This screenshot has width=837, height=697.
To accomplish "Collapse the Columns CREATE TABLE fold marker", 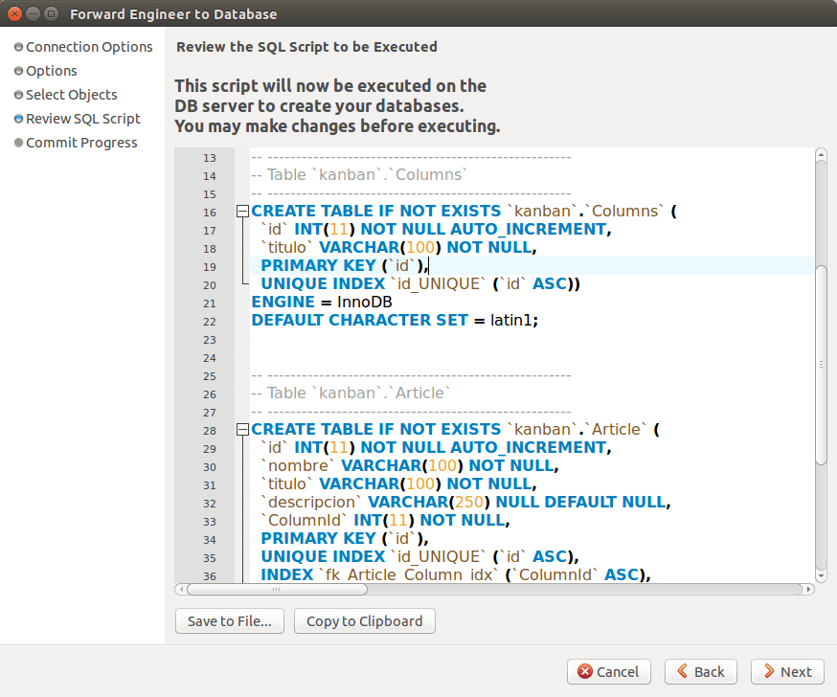I will pos(242,212).
